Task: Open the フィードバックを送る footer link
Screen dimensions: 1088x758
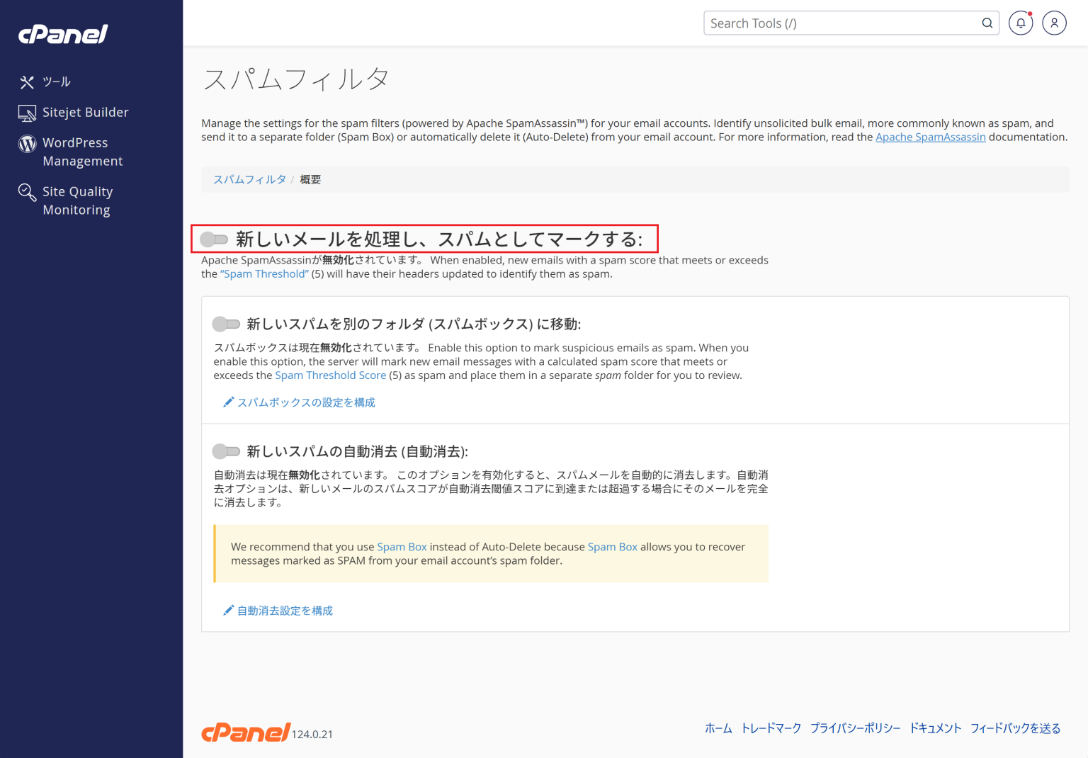Action: pos(1016,728)
